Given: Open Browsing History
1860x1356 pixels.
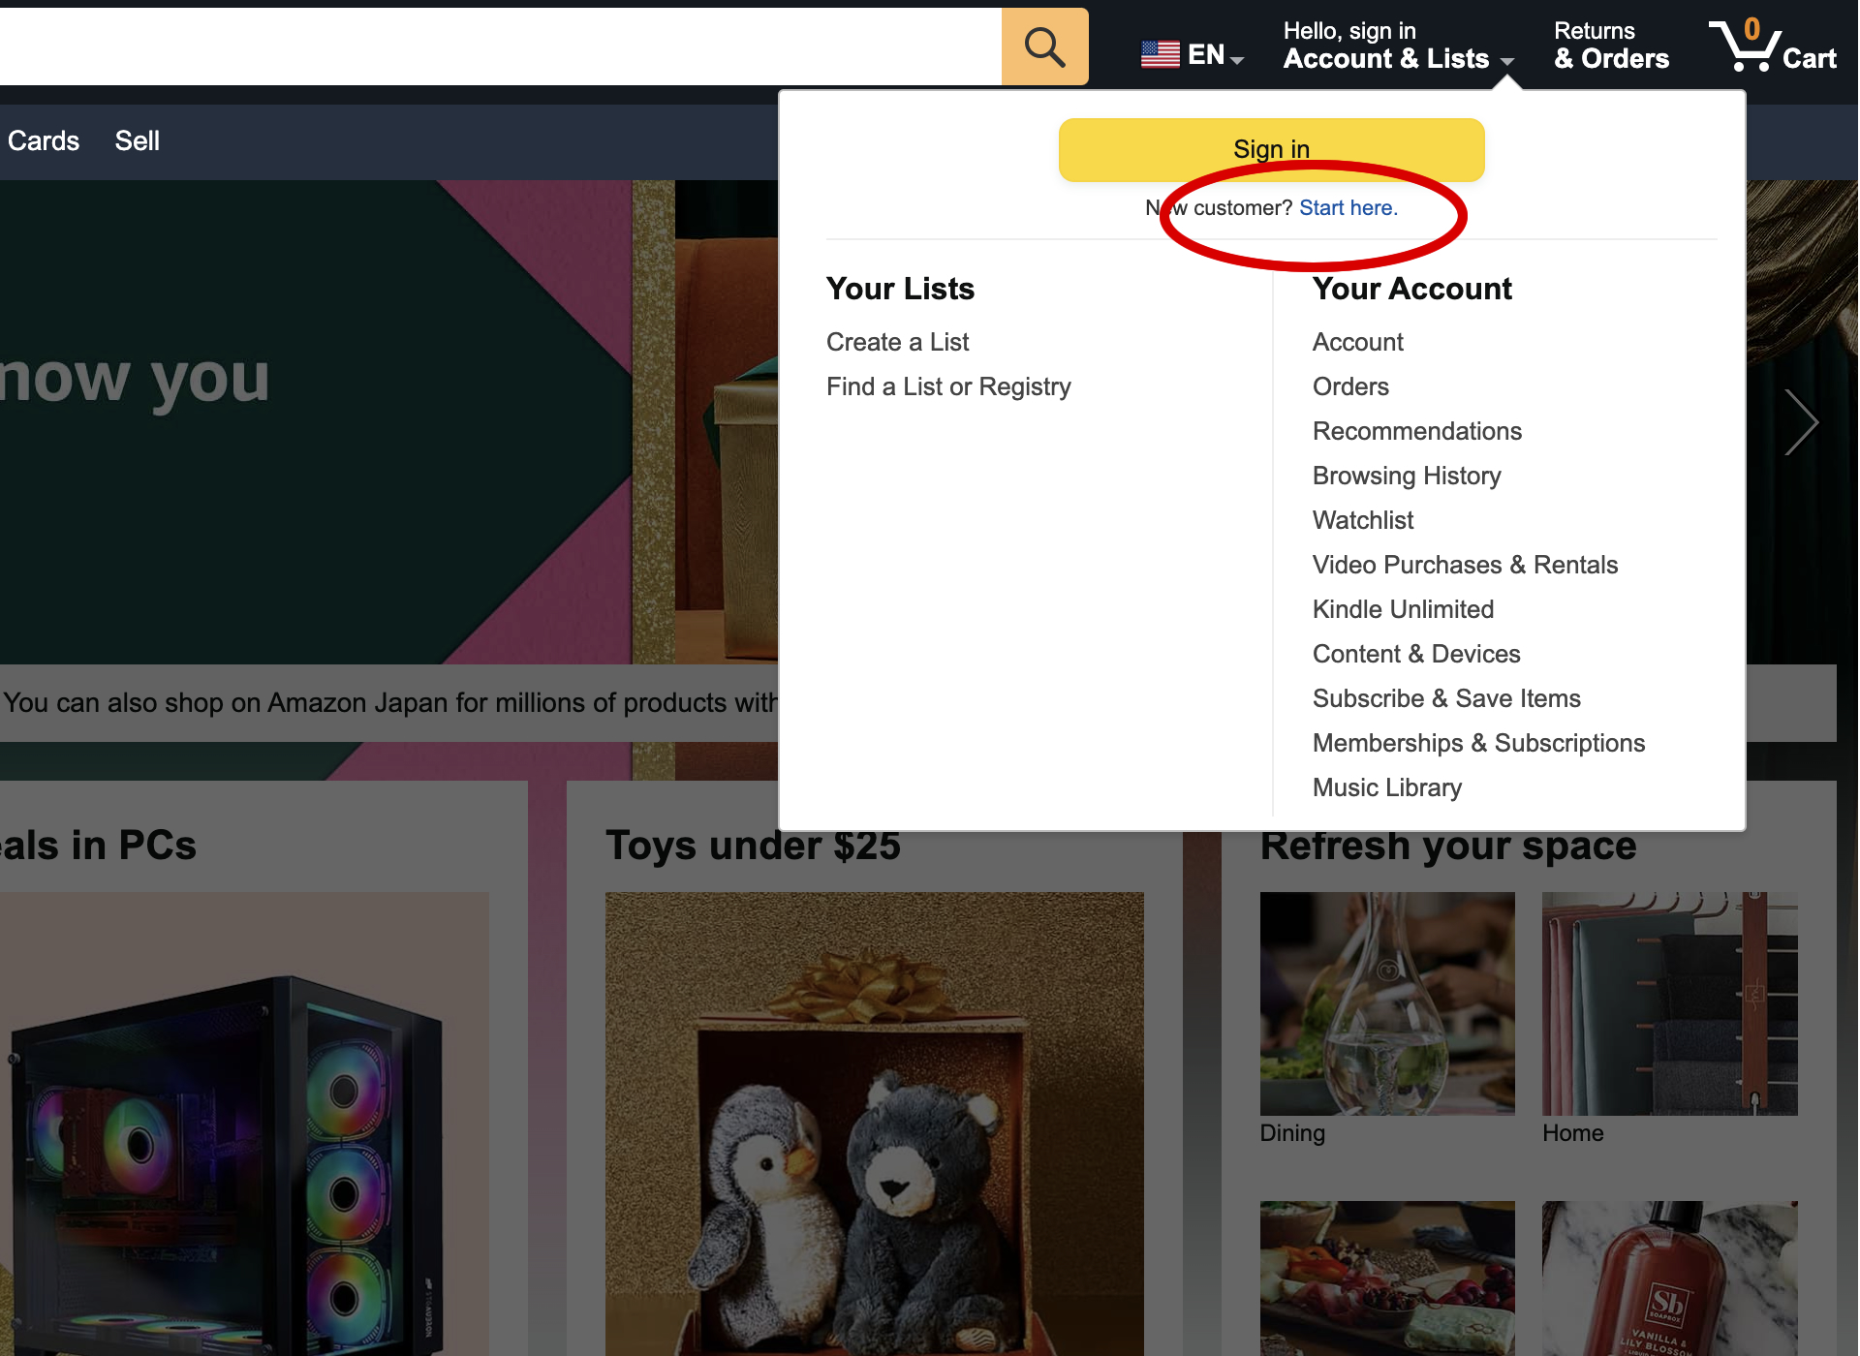Looking at the screenshot, I should [x=1407, y=476].
